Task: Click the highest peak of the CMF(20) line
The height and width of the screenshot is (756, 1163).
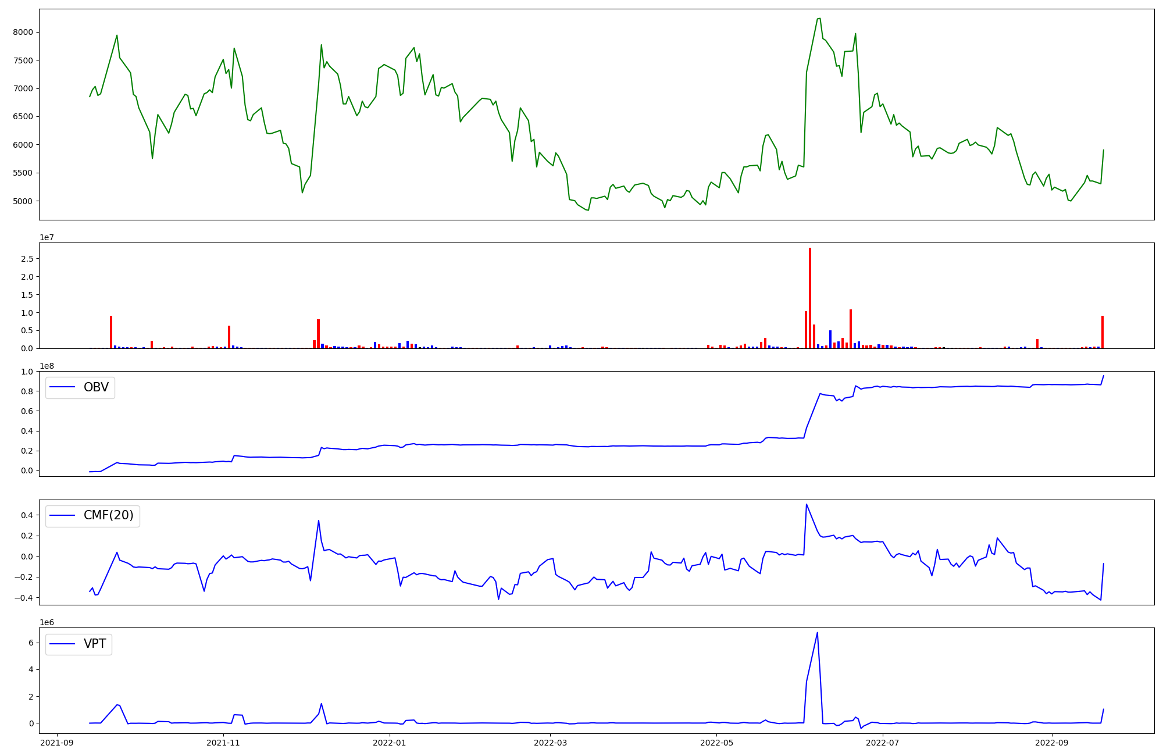Action: 806,504
